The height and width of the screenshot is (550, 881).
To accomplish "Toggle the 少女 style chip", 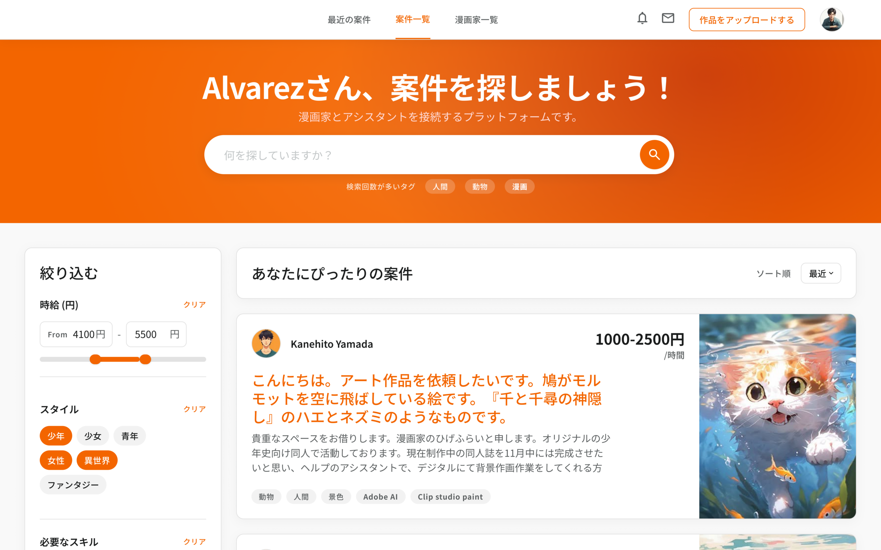I will click(x=93, y=436).
